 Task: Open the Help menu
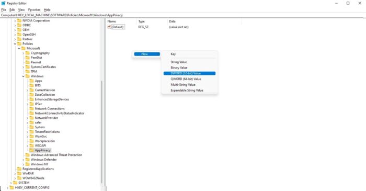[x=47, y=10]
